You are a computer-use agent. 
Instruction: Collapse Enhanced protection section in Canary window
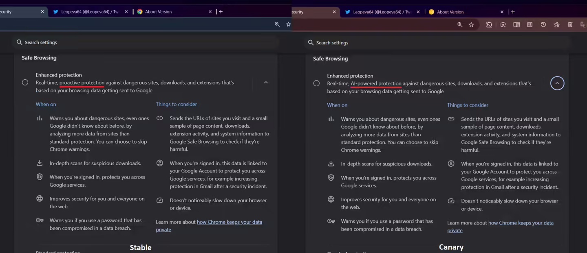click(x=557, y=83)
